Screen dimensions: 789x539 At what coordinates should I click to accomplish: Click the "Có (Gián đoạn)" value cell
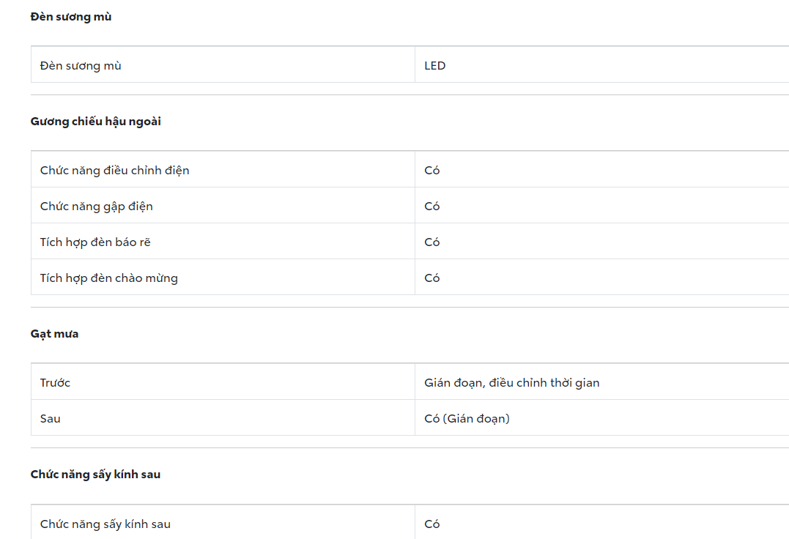click(x=467, y=419)
